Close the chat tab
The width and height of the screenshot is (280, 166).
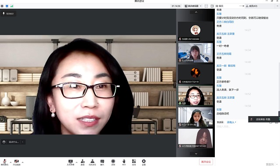(x=243, y=6)
